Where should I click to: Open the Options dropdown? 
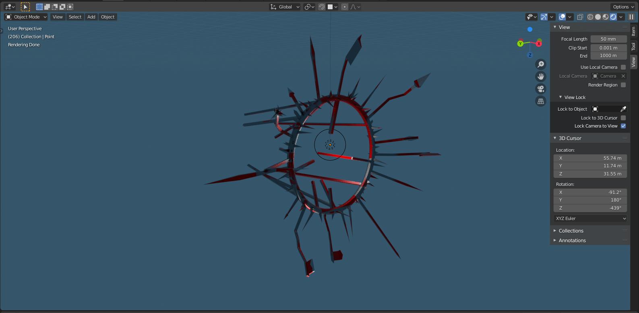[623, 7]
